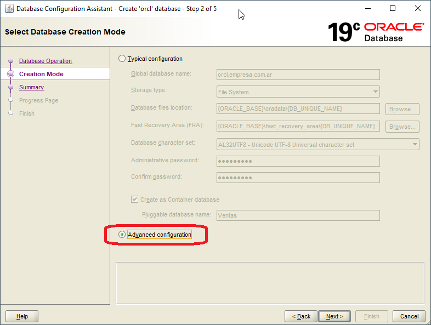This screenshot has height=325, width=431.
Task: Select the Advanced configuration radio button
Action: click(x=122, y=235)
